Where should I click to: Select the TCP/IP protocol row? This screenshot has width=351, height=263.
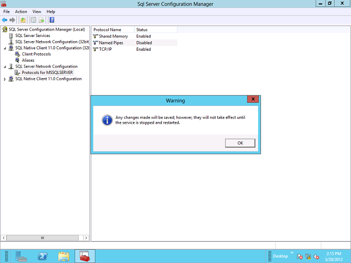[134, 49]
